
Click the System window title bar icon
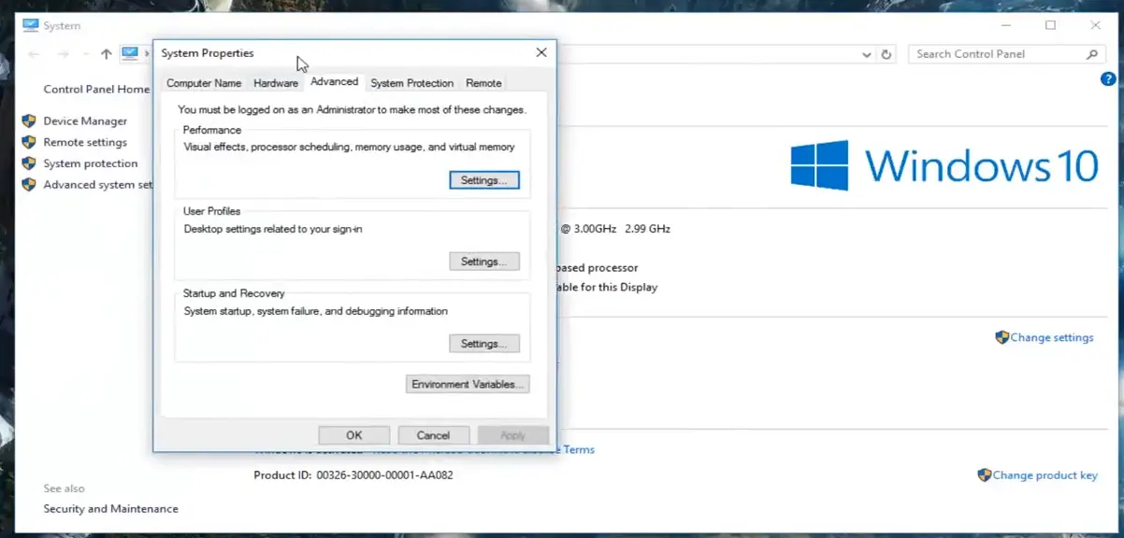pos(31,25)
